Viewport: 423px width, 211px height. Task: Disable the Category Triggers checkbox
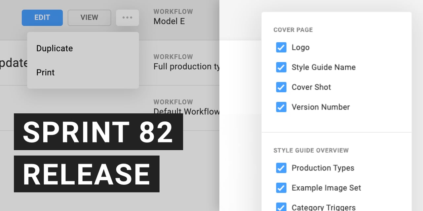[x=281, y=207]
